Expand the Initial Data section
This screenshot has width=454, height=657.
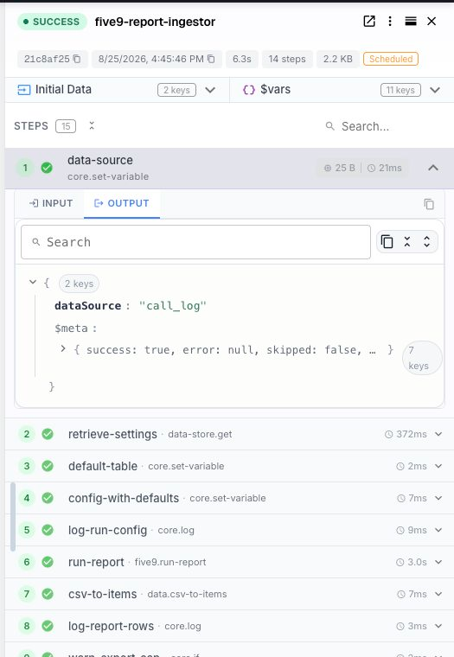210,90
